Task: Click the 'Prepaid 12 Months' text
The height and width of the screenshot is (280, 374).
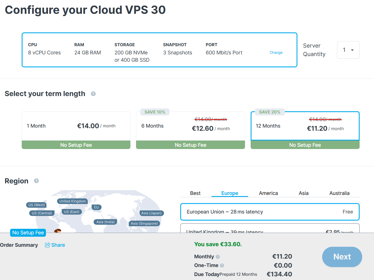Action: [x=238, y=274]
